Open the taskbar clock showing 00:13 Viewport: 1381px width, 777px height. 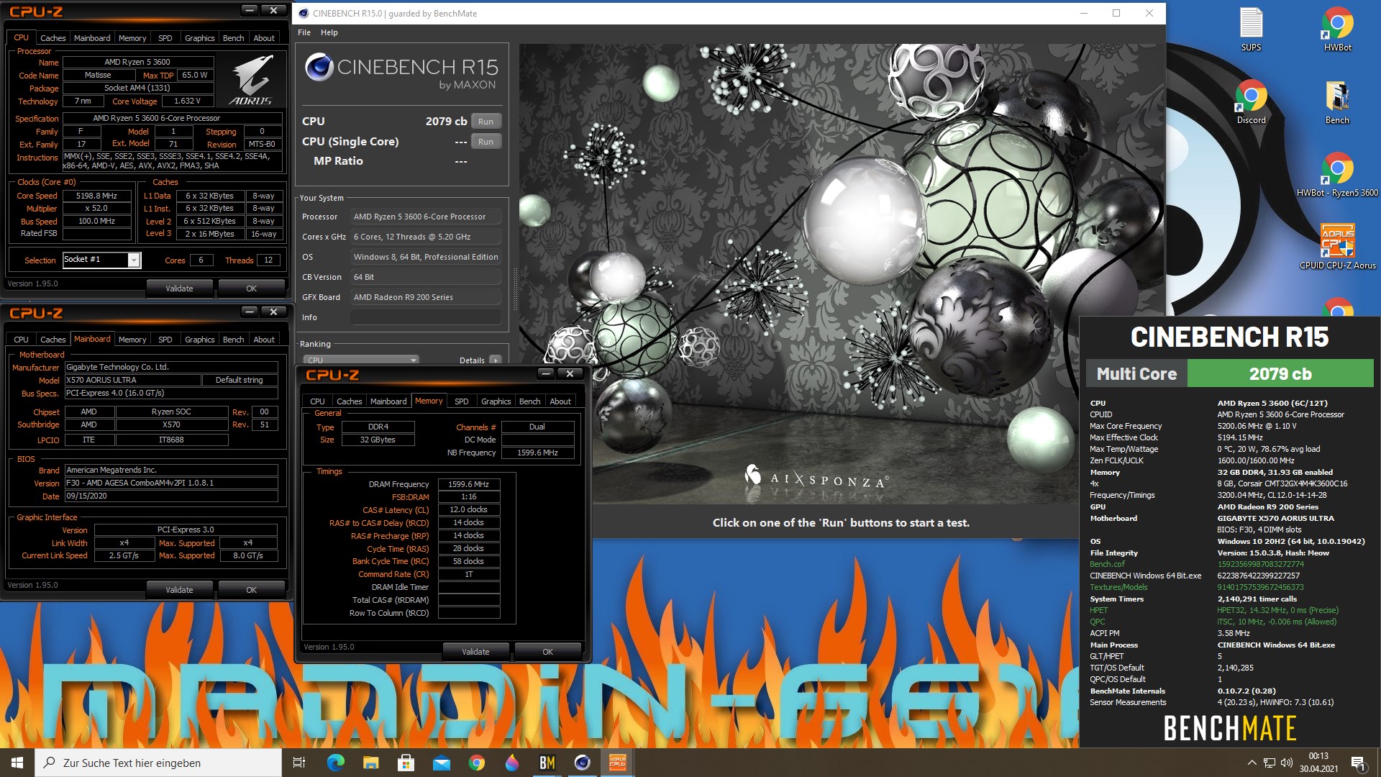pyautogui.click(x=1318, y=763)
